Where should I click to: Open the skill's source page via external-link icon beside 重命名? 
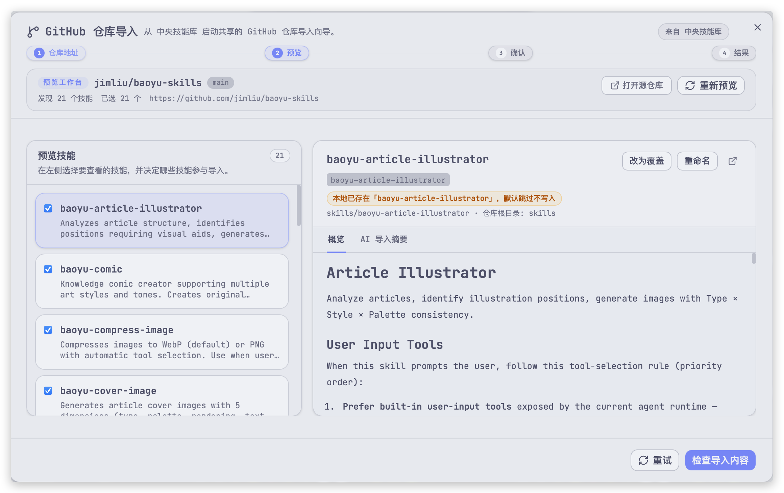pyautogui.click(x=732, y=161)
